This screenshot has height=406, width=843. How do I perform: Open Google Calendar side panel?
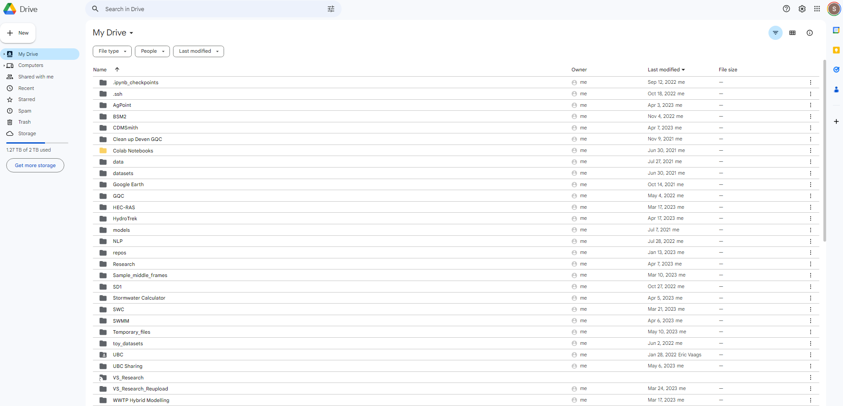[x=836, y=30]
